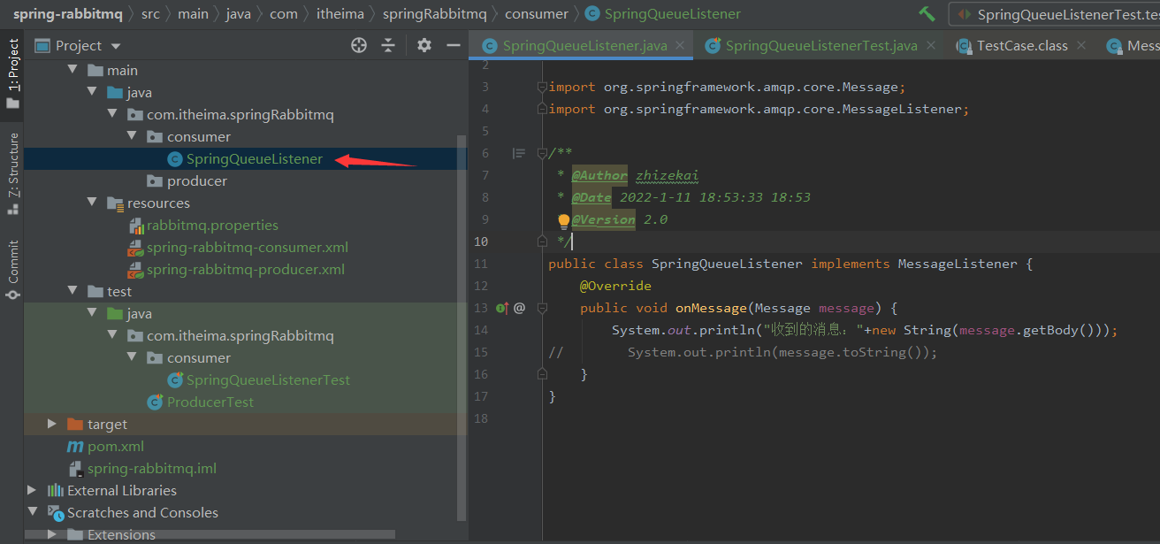Collapse the consumer package under test

(x=131, y=357)
